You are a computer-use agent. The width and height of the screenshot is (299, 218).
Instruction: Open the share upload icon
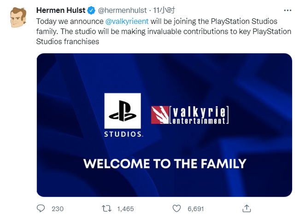(x=246, y=208)
